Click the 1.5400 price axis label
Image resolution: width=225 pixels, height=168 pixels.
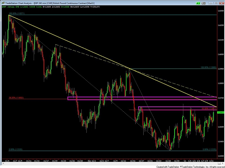click(x=221, y=142)
